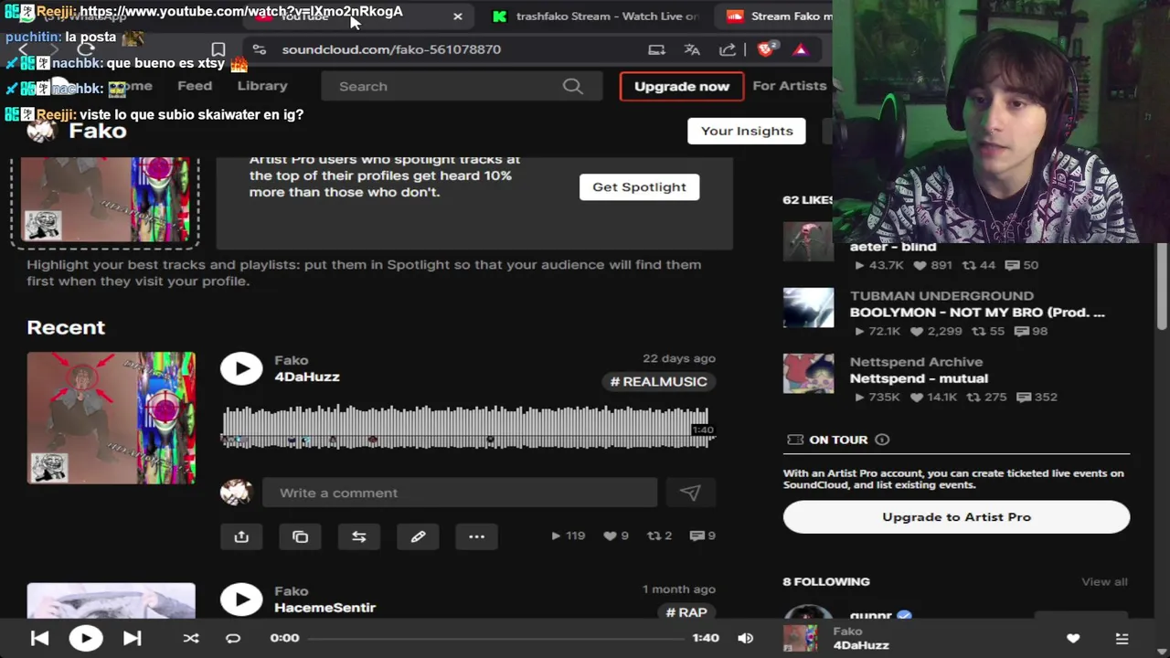Toggle shuffle in the player bar

(191, 638)
